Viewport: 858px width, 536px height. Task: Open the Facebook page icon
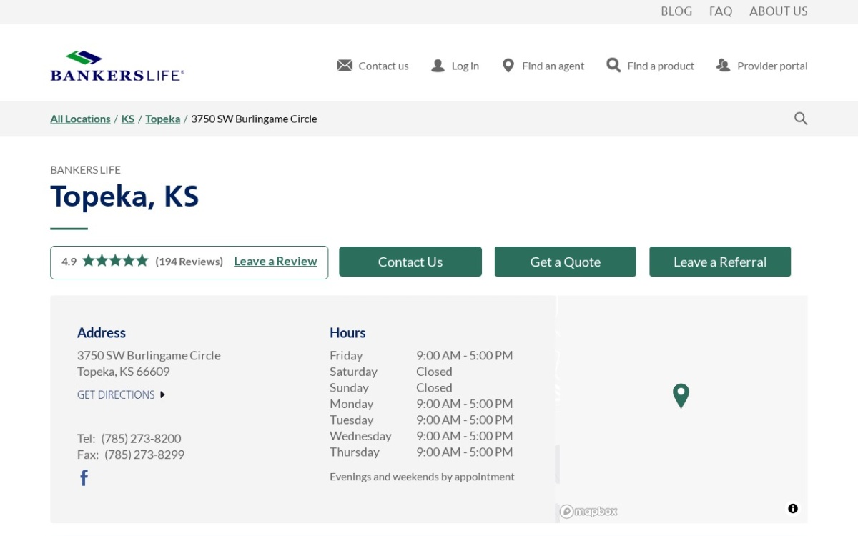point(84,478)
